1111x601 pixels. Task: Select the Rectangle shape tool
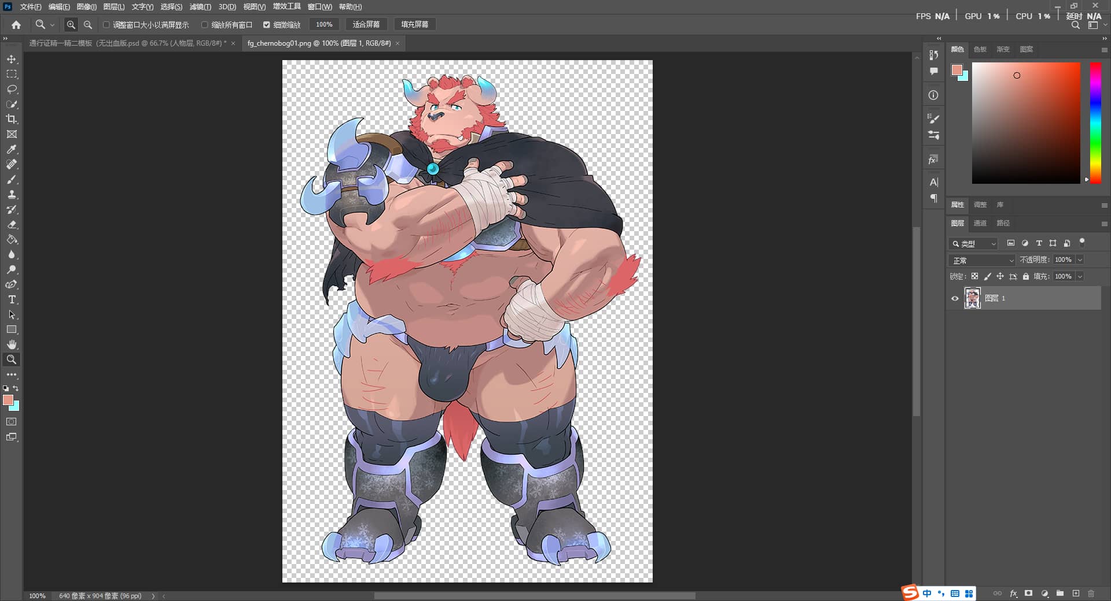coord(12,330)
